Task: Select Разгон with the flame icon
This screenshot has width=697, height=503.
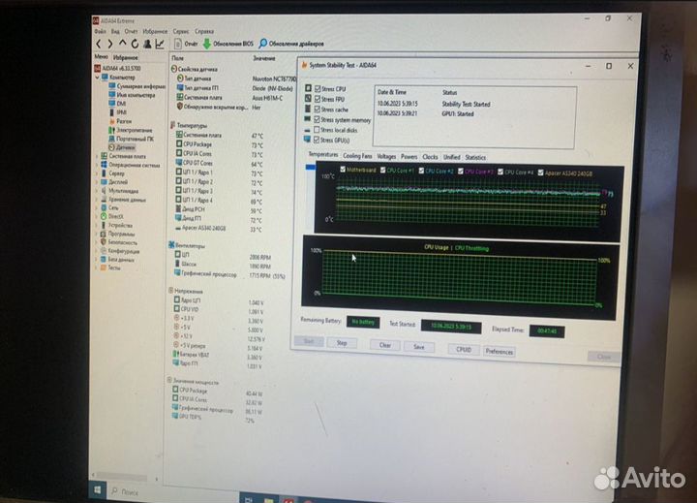Action: 120,121
